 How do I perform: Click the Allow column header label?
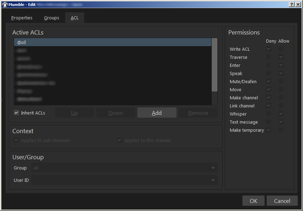[284, 41]
